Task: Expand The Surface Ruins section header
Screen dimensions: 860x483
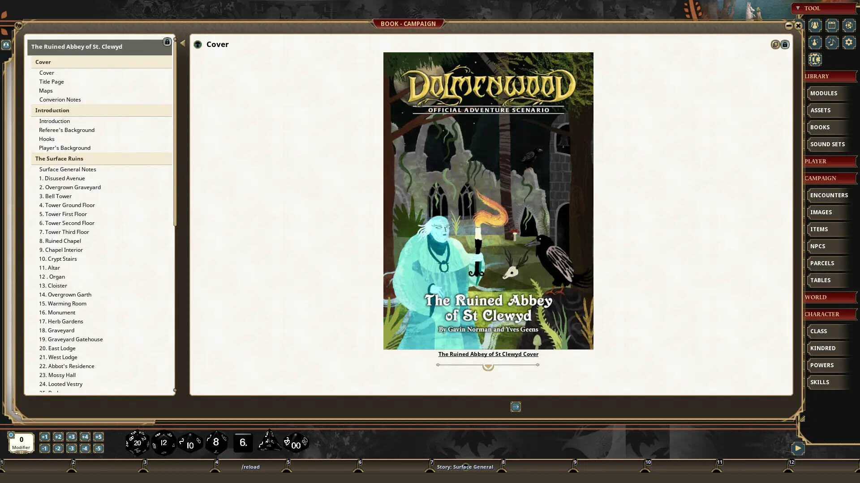Action: point(59,158)
